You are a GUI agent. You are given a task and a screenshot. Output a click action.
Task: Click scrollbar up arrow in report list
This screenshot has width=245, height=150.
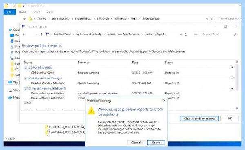pyautogui.click(x=237, y=62)
